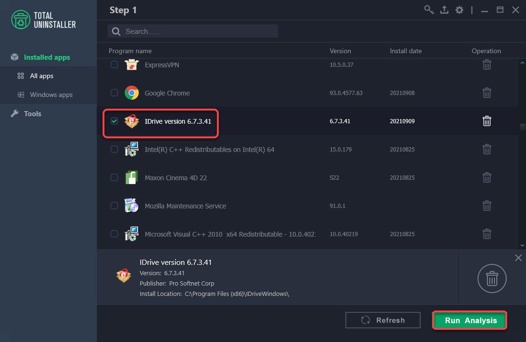The width and height of the screenshot is (526, 342).
Task: Click the IDrive app icon in list
Action: tap(132, 121)
